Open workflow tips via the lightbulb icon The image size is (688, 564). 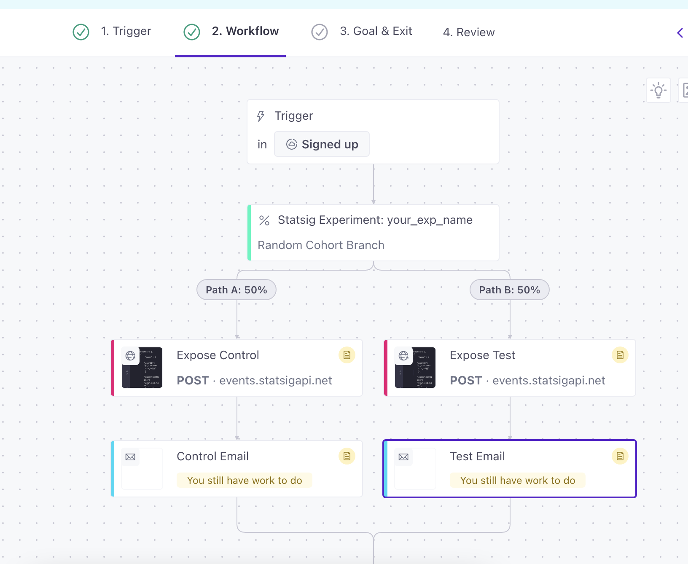point(658,90)
